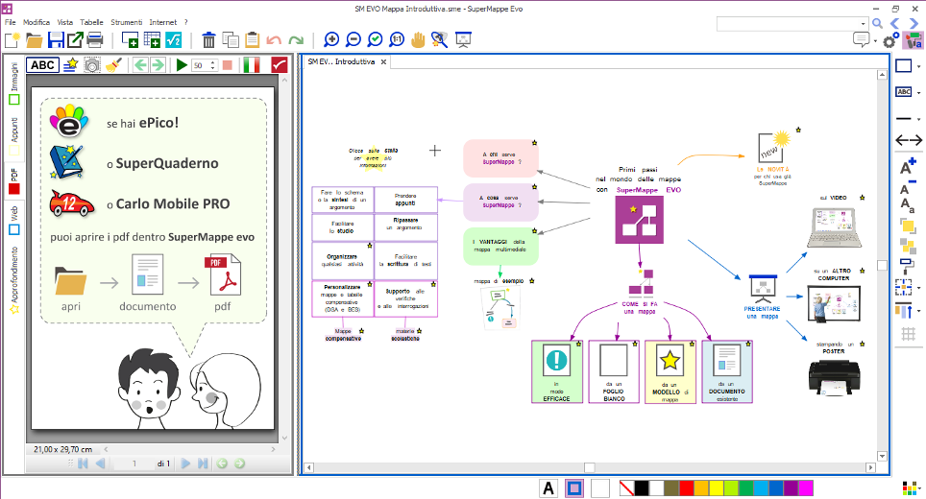926x499 pixels.
Task: Go to next PDF page
Action: pos(185,463)
